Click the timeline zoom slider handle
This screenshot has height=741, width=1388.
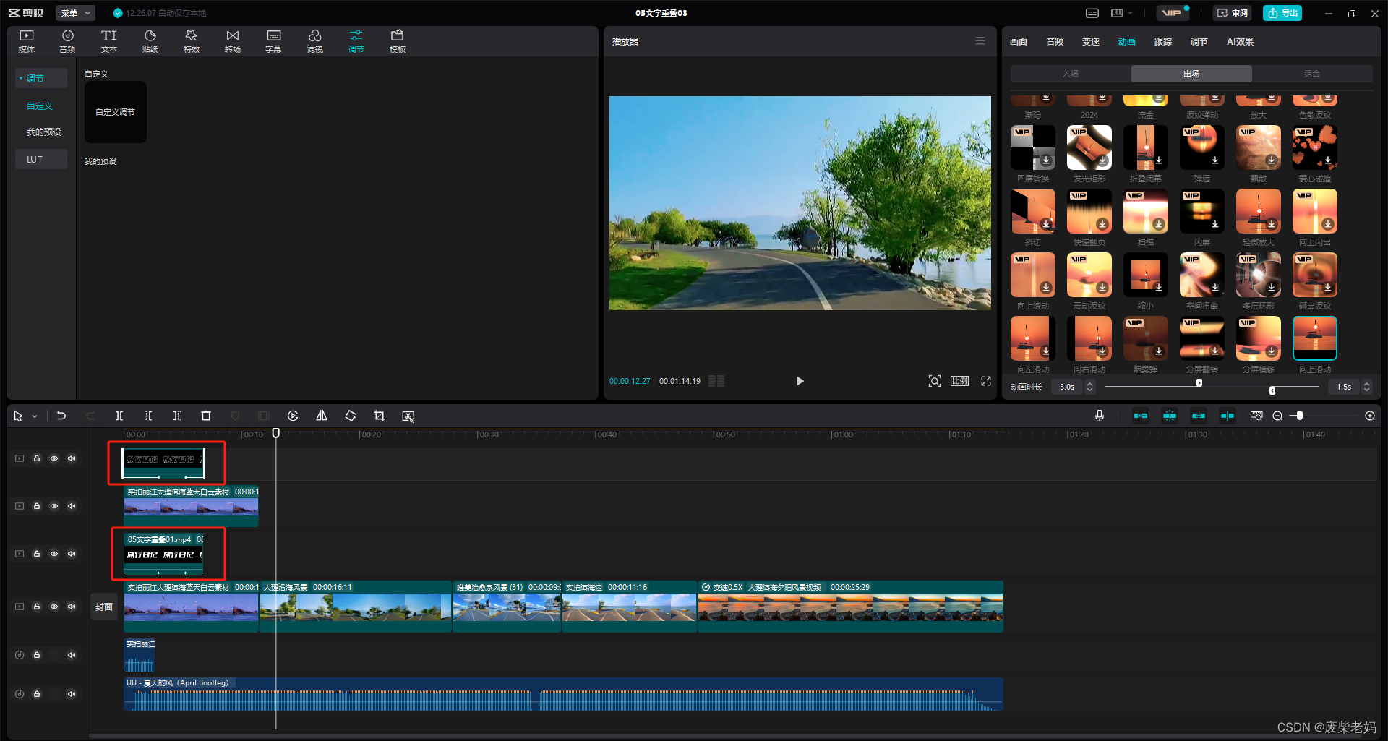pos(1299,416)
